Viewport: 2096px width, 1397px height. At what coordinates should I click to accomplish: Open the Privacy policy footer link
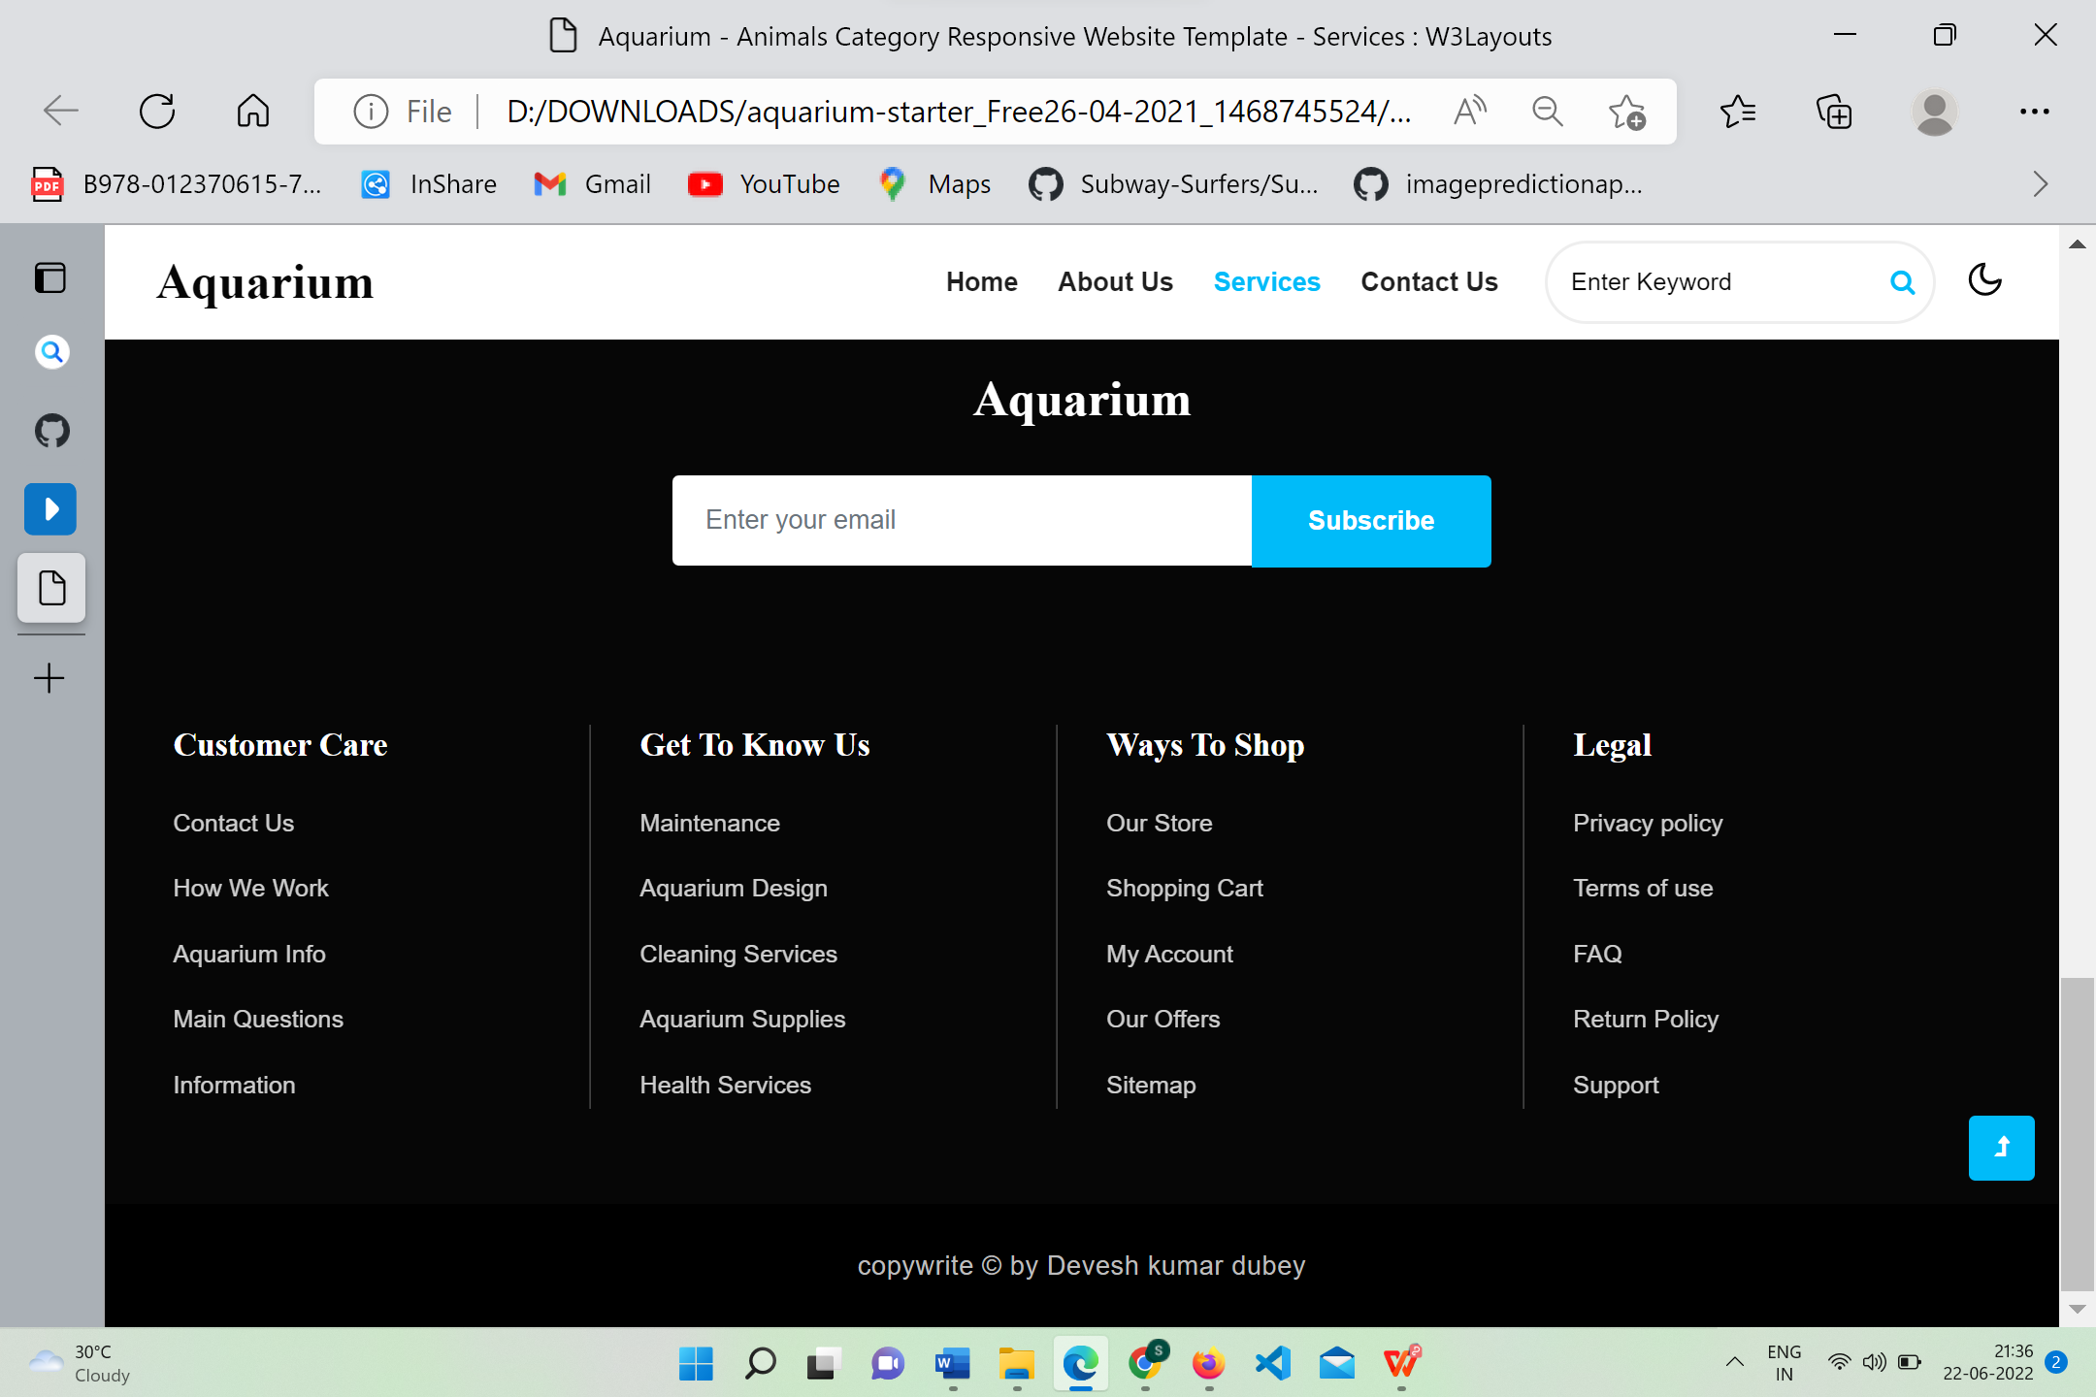pos(1648,824)
